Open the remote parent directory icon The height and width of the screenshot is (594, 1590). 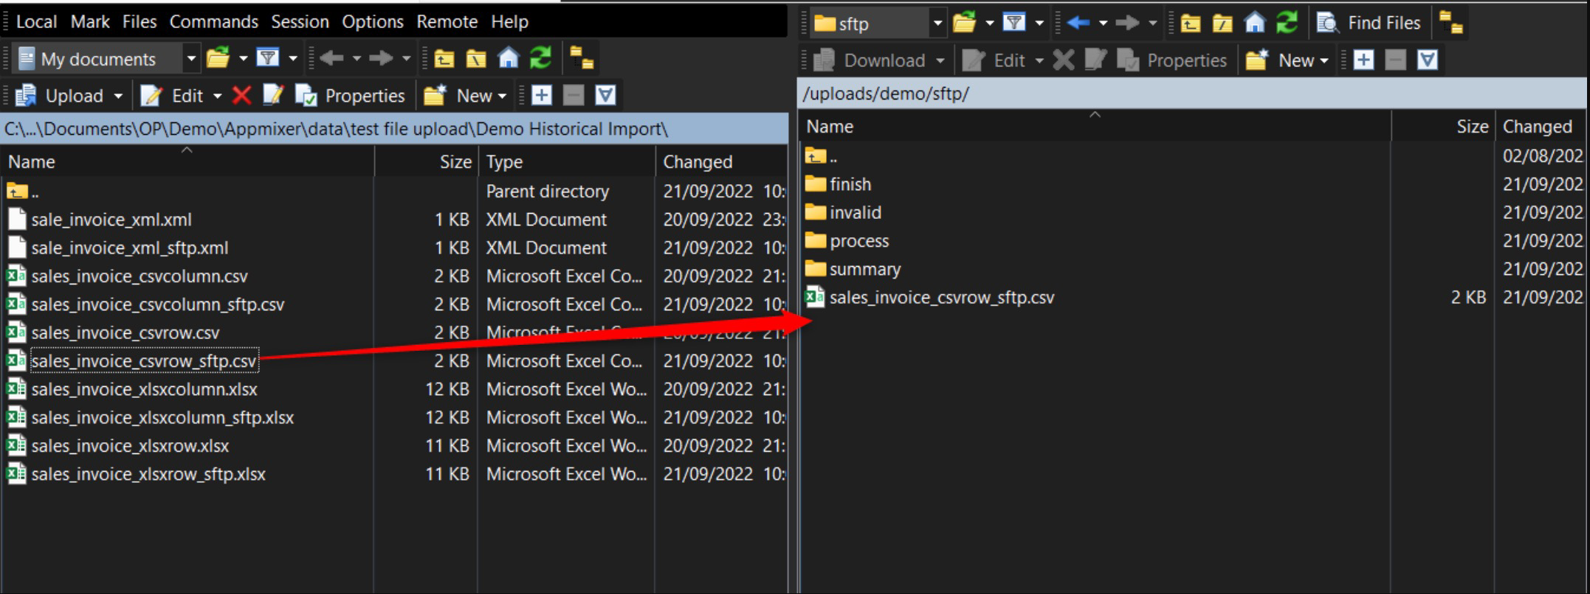(x=1190, y=23)
